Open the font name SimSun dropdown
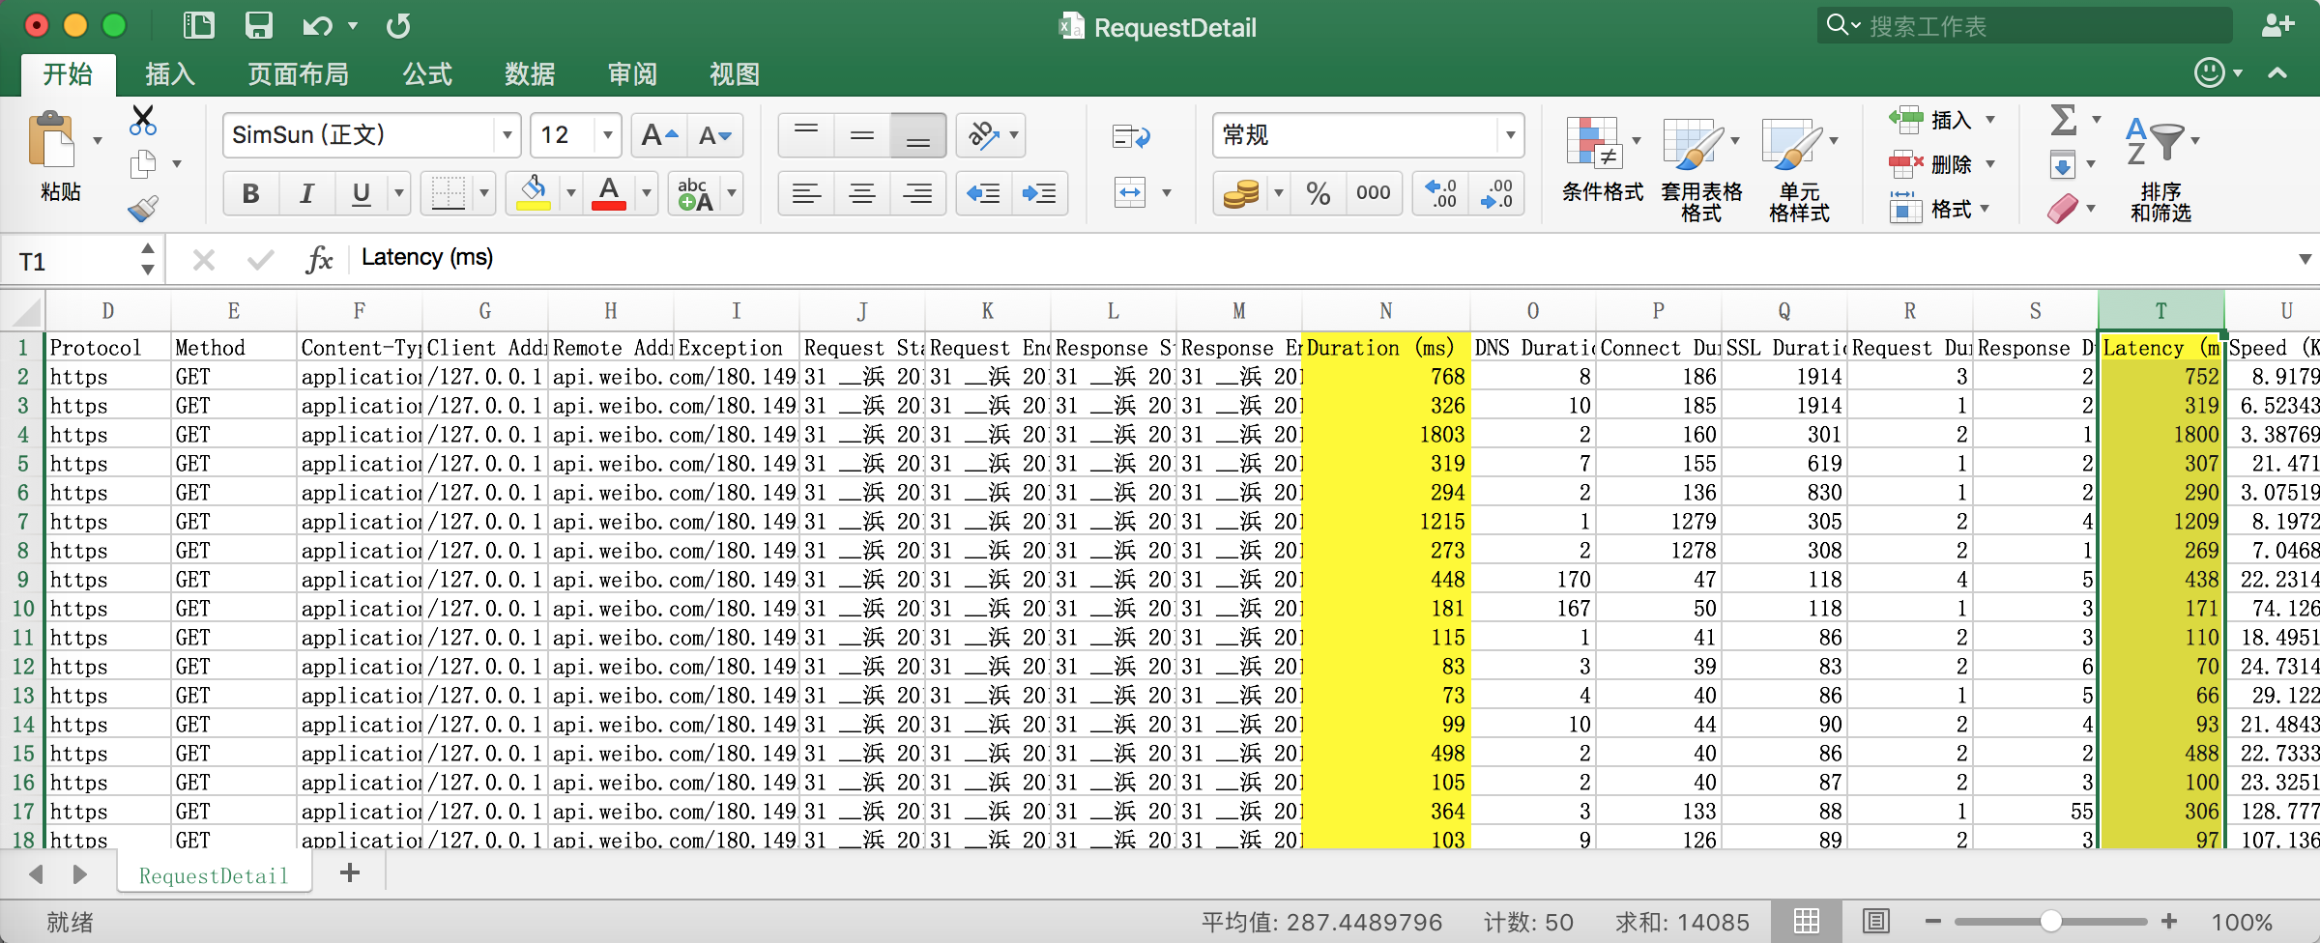Image resolution: width=2320 pixels, height=943 pixels. pos(507,135)
